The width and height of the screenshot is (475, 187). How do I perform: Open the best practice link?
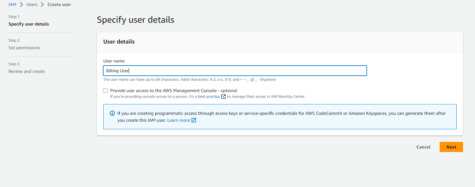pyautogui.click(x=209, y=96)
